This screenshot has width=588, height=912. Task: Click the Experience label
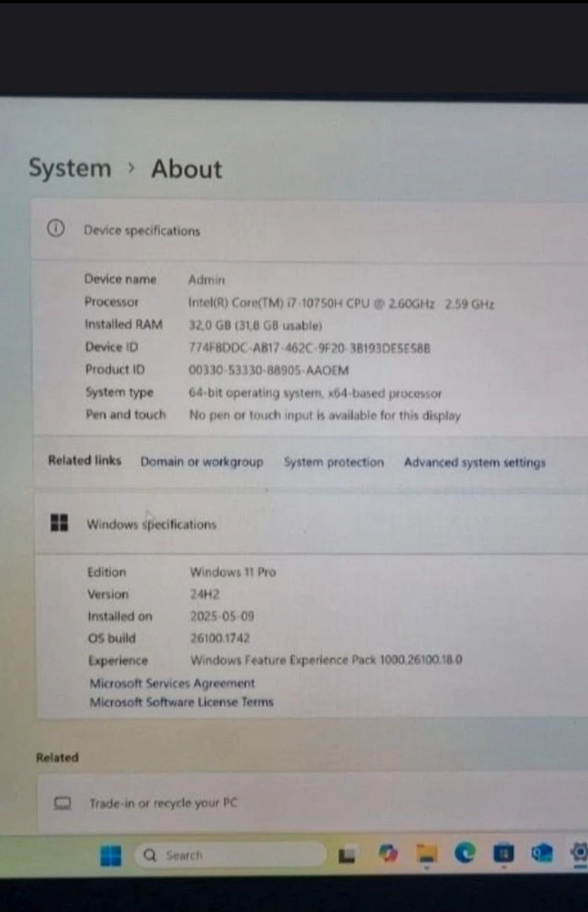click(118, 661)
